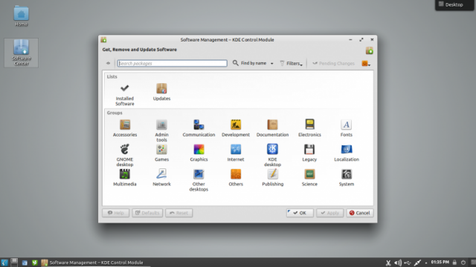The image size is (476, 267).
Task: Click the Search packages field
Action: click(172, 63)
